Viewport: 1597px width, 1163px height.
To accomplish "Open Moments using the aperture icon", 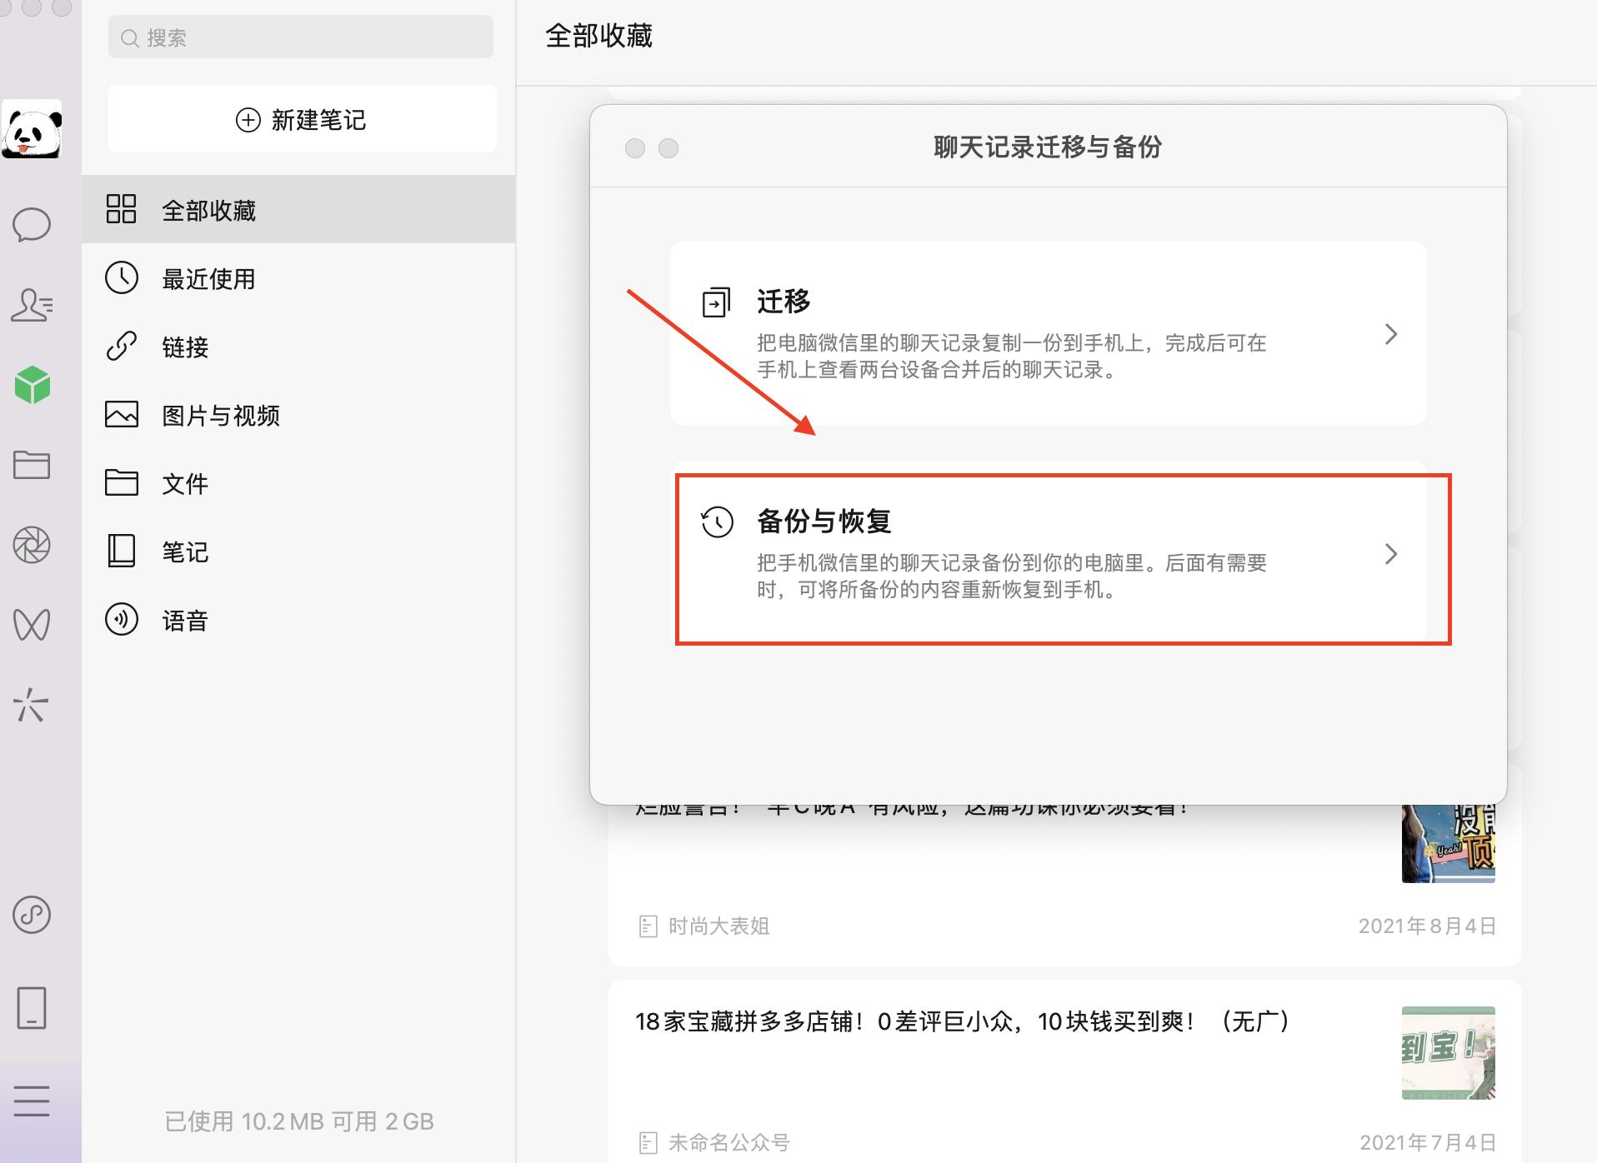I will (x=33, y=546).
